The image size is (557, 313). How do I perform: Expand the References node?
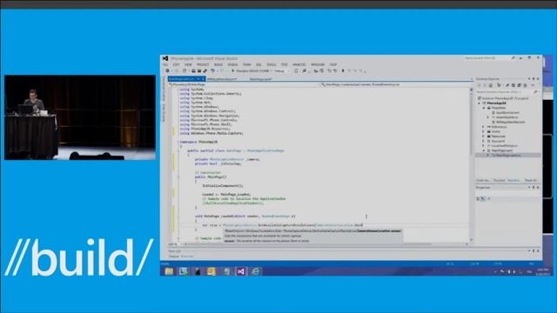[483, 127]
